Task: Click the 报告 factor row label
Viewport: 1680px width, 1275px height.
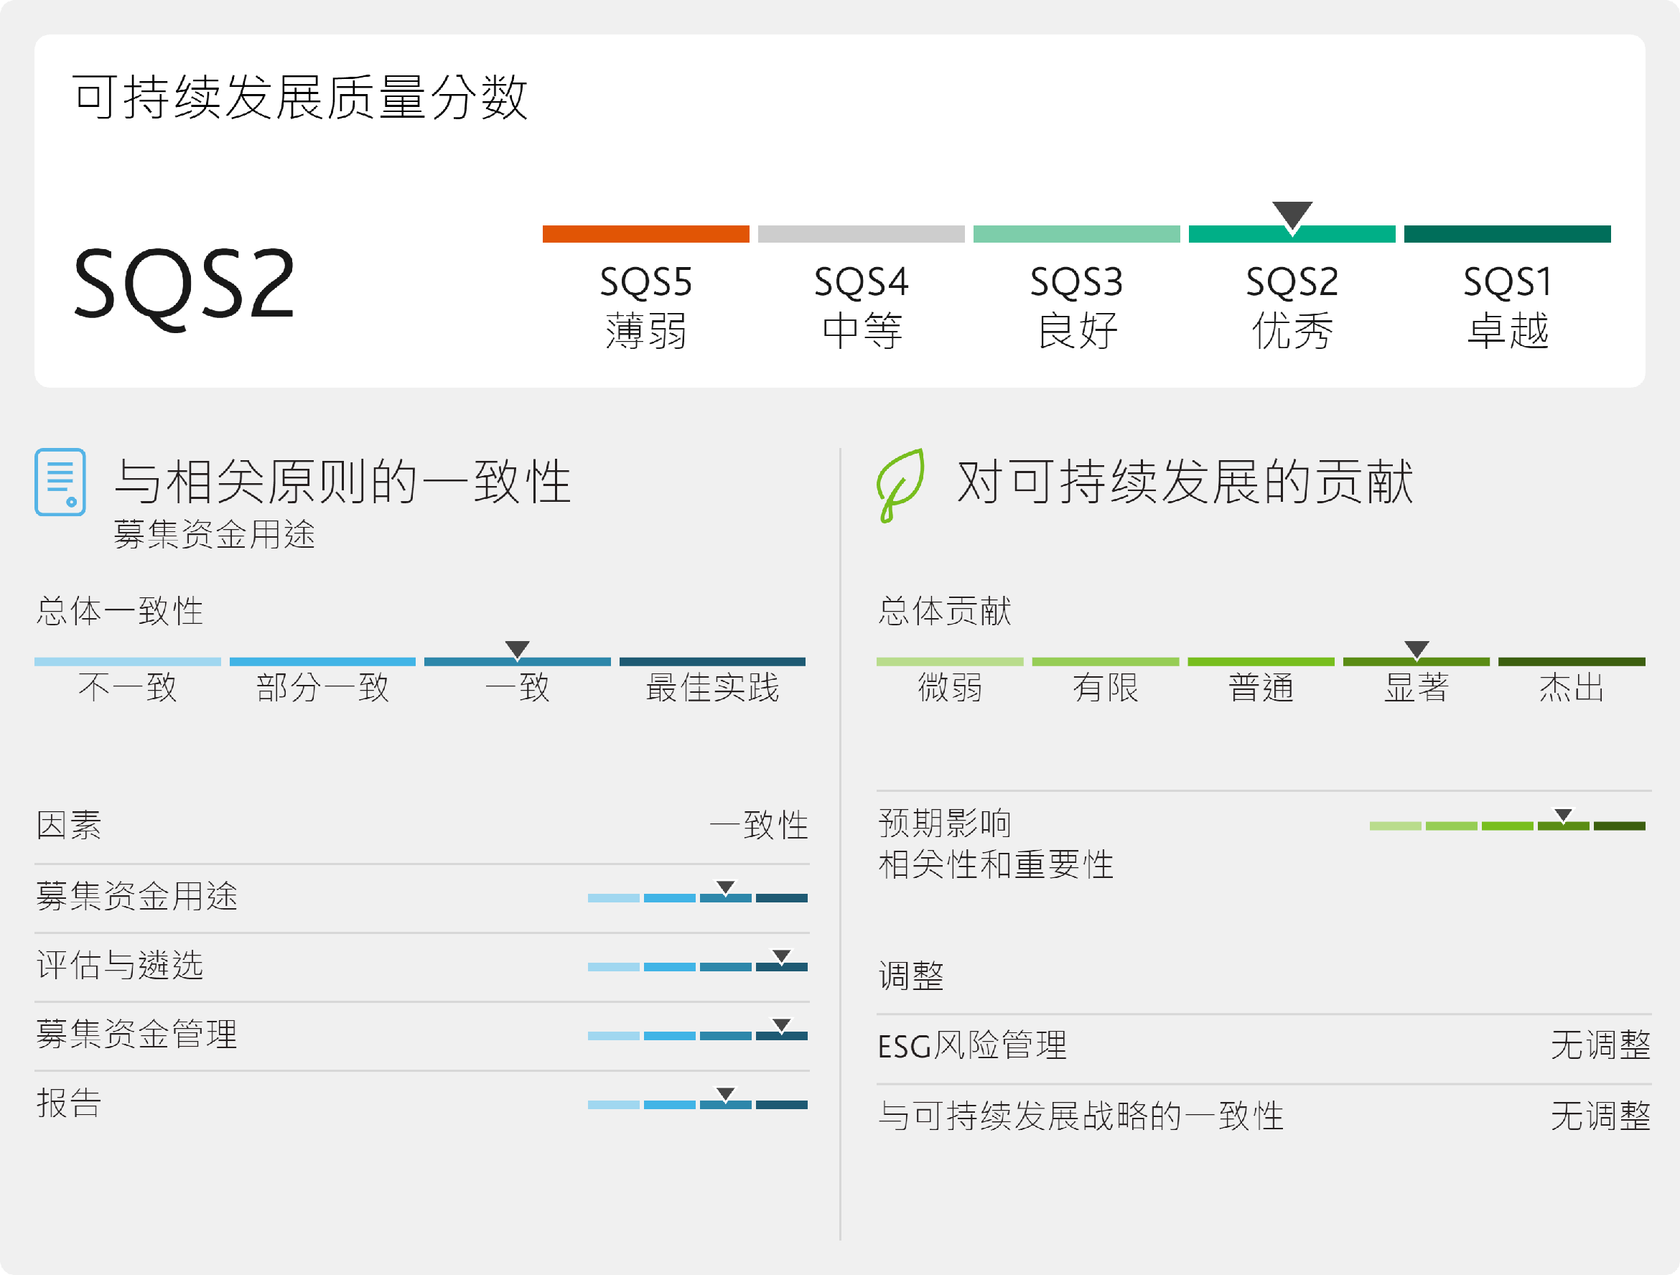Action: (69, 1103)
